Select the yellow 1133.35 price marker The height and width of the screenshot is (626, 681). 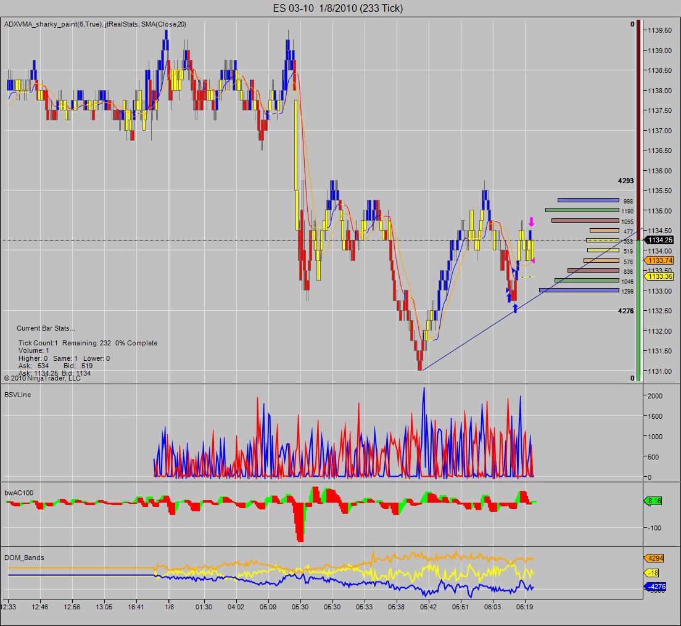point(659,276)
